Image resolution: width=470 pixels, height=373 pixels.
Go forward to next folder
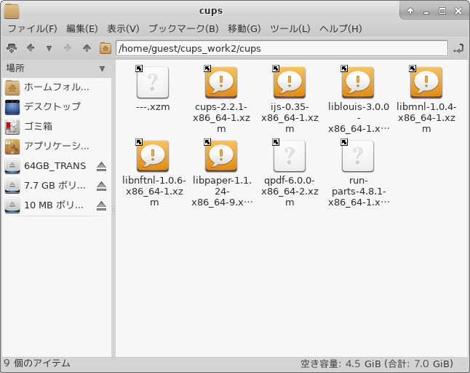click(68, 47)
